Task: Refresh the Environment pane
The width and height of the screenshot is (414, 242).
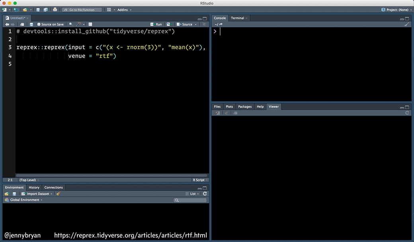Action: click(x=205, y=194)
